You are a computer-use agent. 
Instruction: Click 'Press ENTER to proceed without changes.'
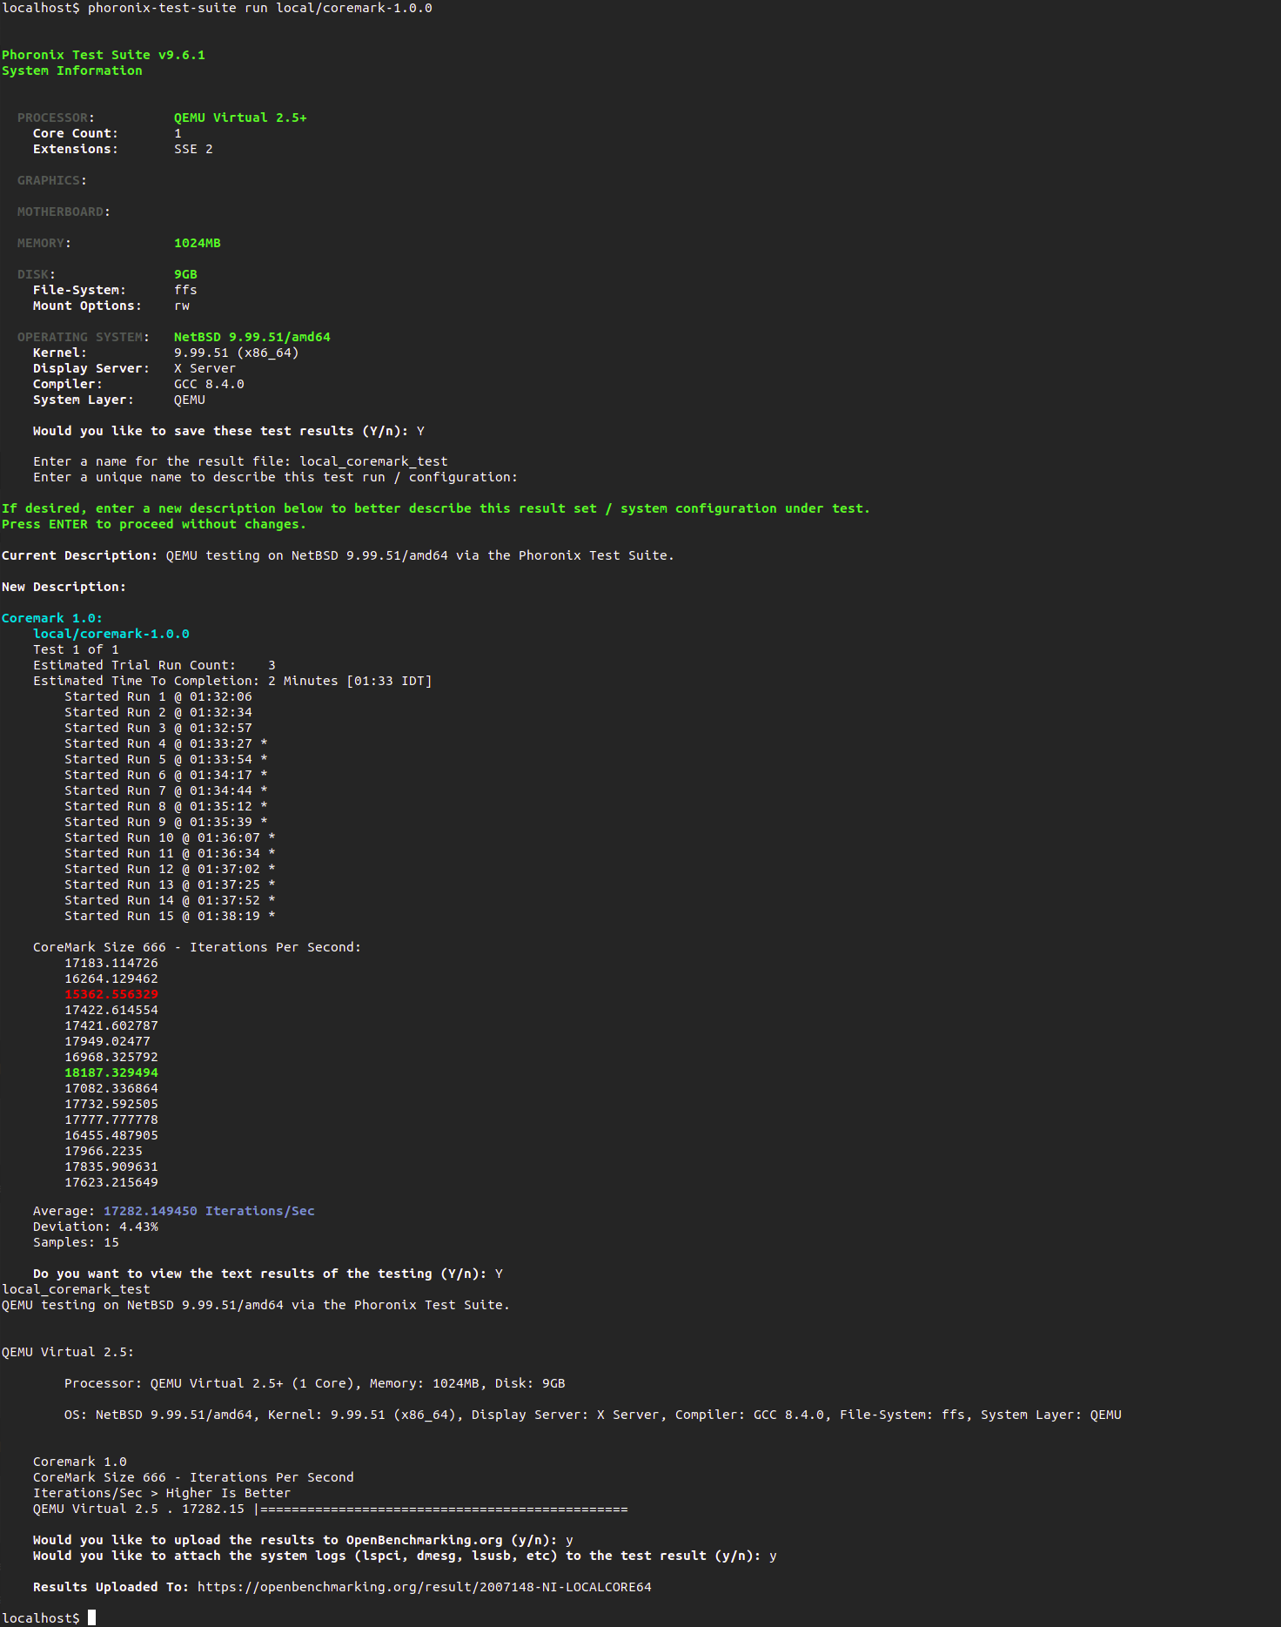pyautogui.click(x=154, y=524)
